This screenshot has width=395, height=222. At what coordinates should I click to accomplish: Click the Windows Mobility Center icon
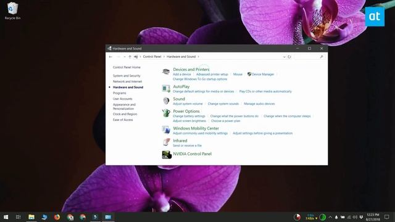(166, 130)
